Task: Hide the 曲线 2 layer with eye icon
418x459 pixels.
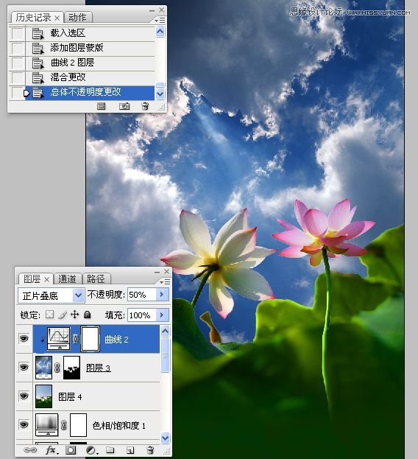Action: point(24,339)
